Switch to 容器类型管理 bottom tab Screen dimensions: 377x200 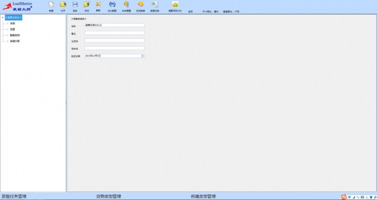coord(203,196)
